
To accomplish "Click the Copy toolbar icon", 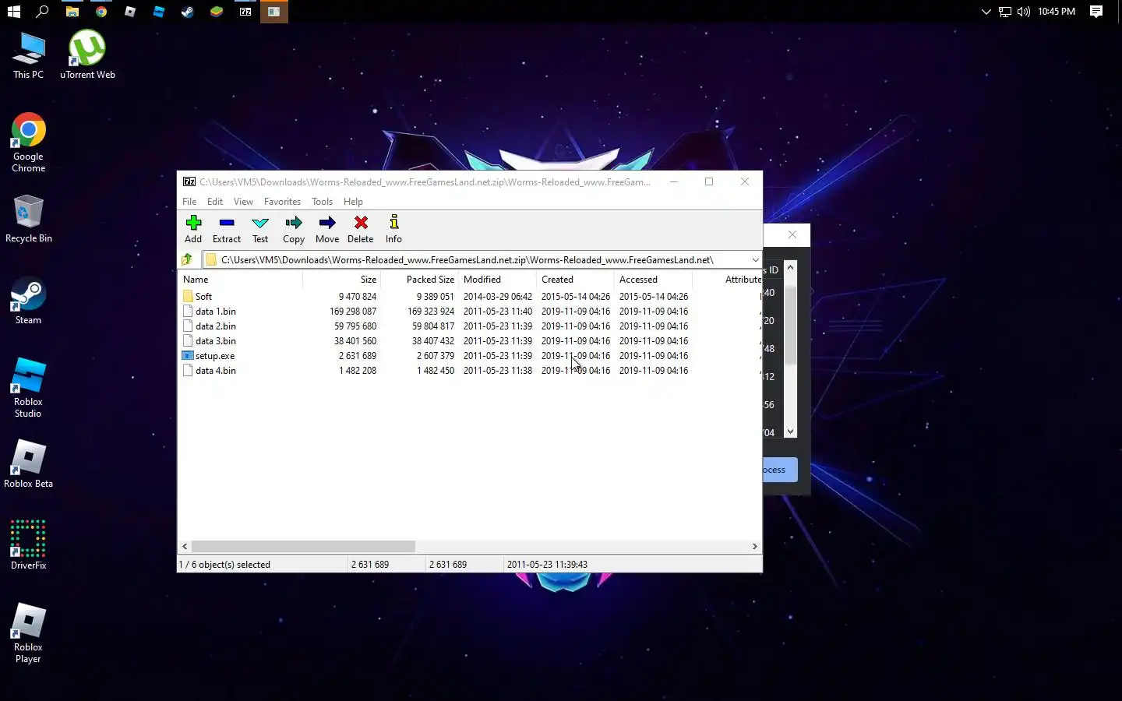I will pos(294,223).
